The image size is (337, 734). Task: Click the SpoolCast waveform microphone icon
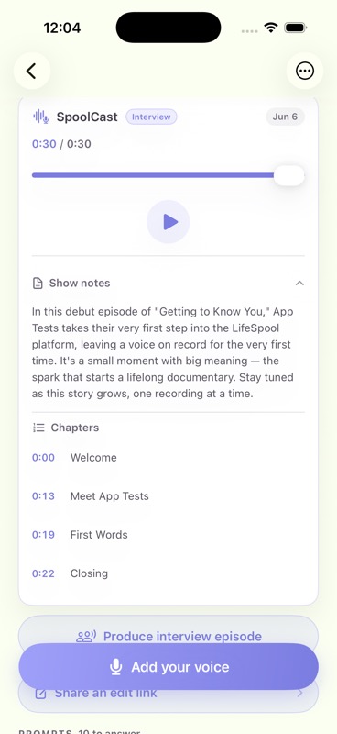(40, 117)
